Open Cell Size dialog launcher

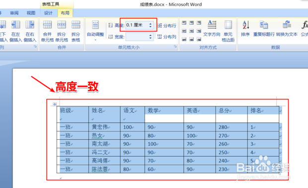(175, 47)
